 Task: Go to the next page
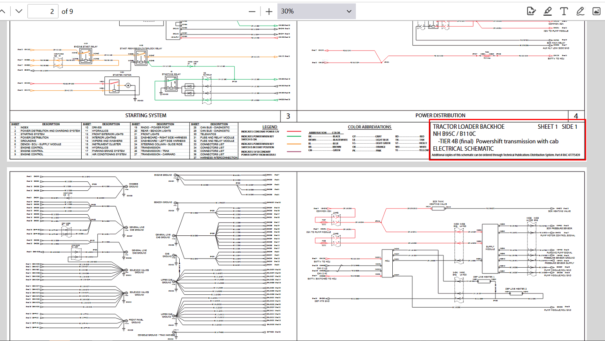[19, 11]
